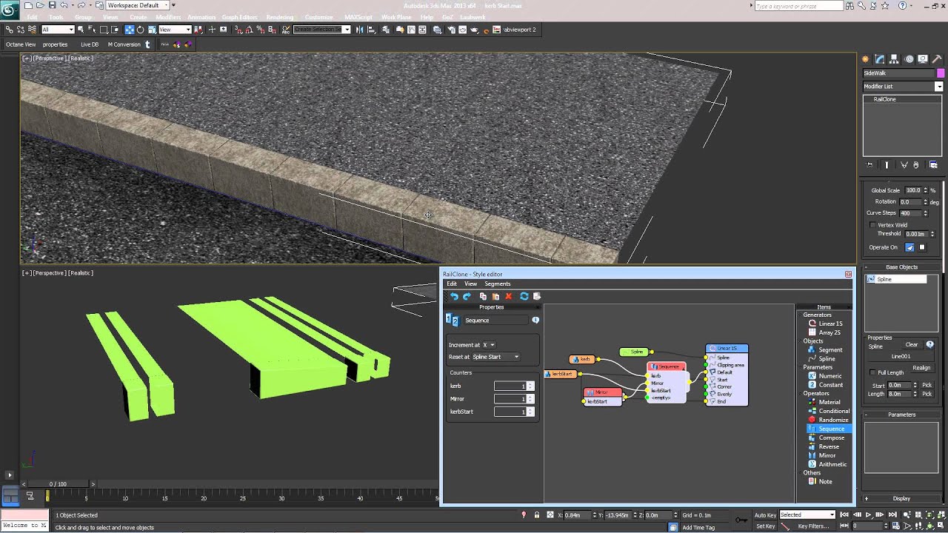Open the Reset at Spline Start dropdown
Screen dimensions: 948x533
495,357
